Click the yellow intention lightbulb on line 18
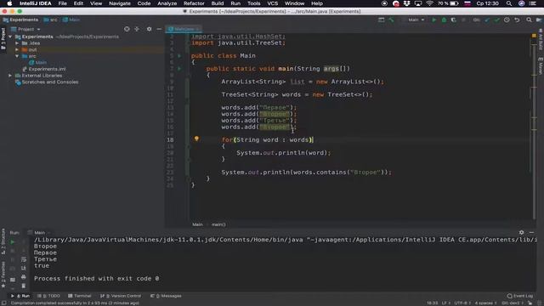This screenshot has width=544, height=306. click(x=196, y=139)
